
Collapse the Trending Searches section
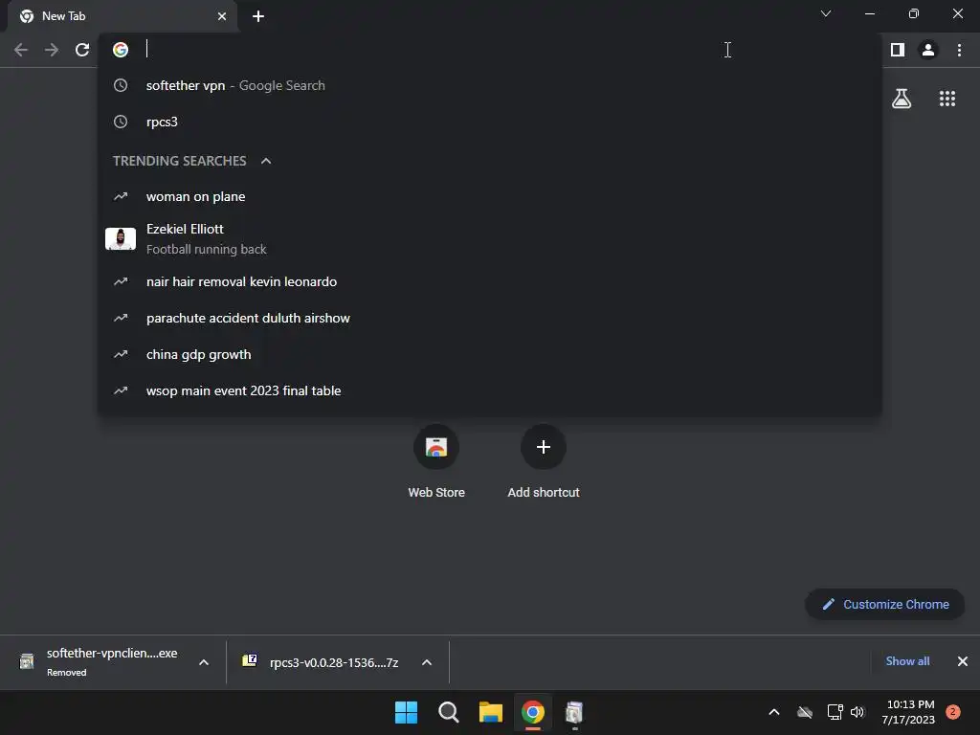point(266,161)
